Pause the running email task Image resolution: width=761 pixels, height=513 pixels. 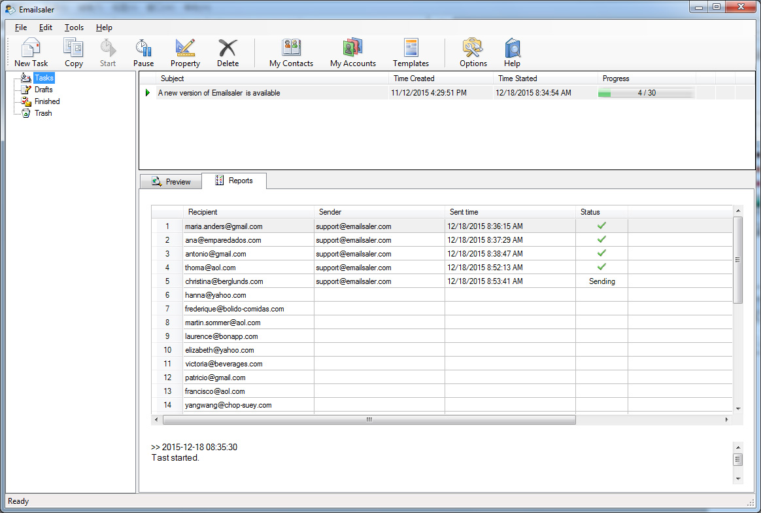click(x=143, y=52)
